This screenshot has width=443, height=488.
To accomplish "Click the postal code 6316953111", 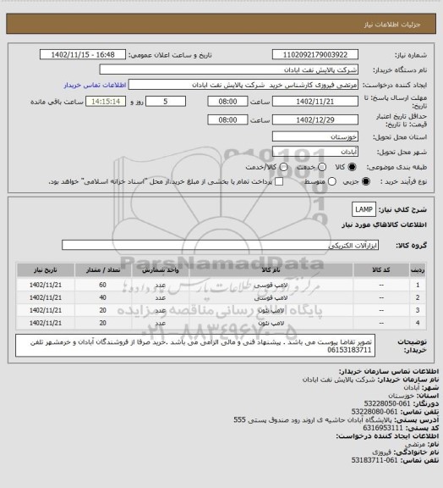I will pyautogui.click(x=383, y=428).
